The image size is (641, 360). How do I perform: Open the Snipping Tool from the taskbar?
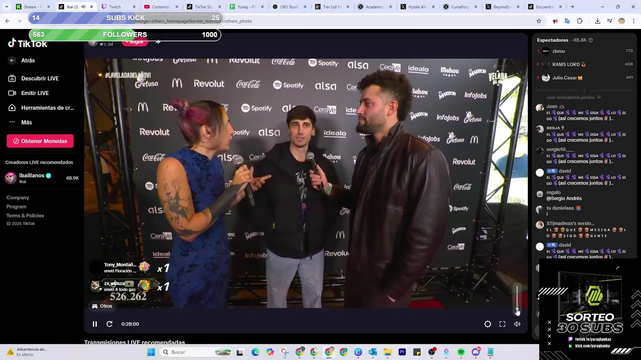(284, 352)
